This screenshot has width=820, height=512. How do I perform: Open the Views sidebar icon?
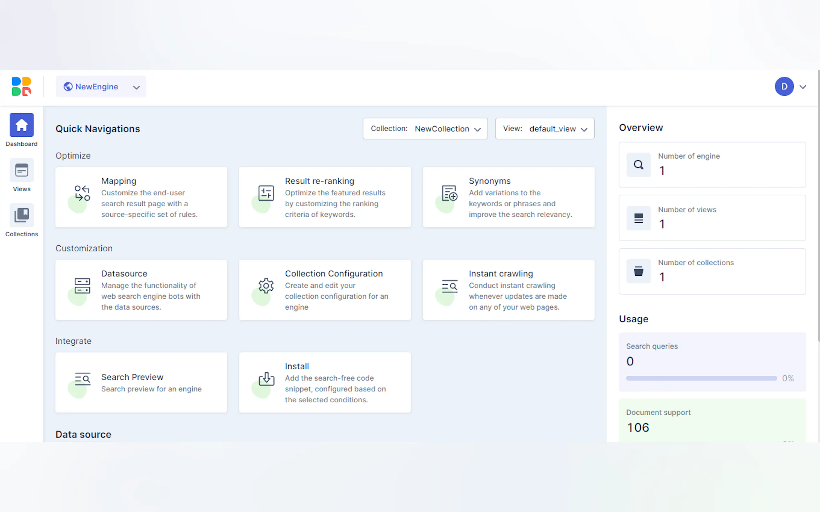pyautogui.click(x=21, y=170)
